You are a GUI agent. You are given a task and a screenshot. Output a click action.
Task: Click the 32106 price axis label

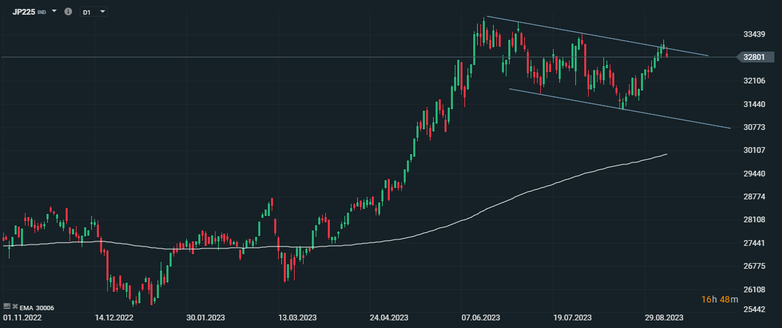coord(754,81)
